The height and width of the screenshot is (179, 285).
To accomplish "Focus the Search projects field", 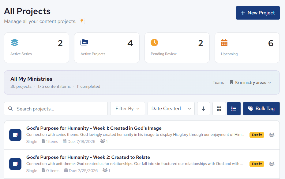I will (x=56, y=109).
